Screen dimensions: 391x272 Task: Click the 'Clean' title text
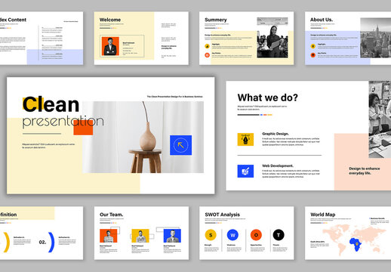[51, 104]
